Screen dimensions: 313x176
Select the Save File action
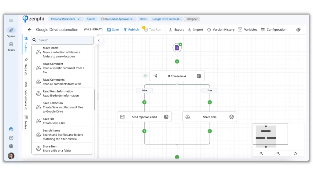click(x=62, y=121)
